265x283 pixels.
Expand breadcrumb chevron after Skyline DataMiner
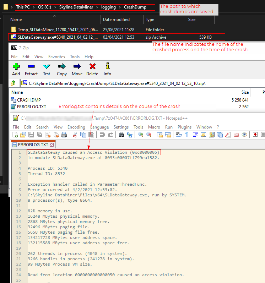point(97,7)
